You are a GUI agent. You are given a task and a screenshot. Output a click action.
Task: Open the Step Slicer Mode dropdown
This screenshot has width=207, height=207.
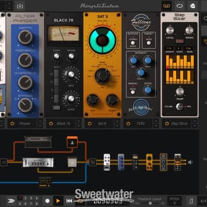coord(190,48)
